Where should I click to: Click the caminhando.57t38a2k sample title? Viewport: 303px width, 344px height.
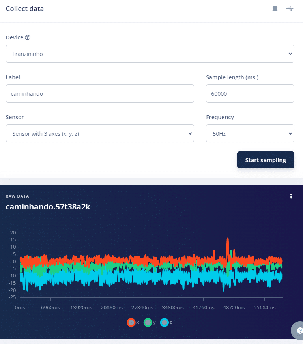click(48, 207)
